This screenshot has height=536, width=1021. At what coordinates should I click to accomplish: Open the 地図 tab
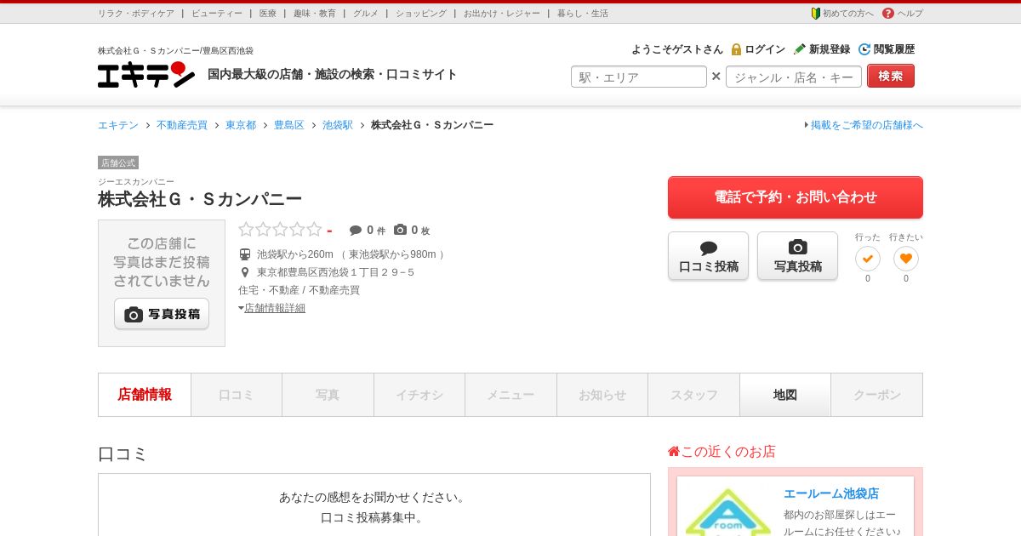click(785, 395)
